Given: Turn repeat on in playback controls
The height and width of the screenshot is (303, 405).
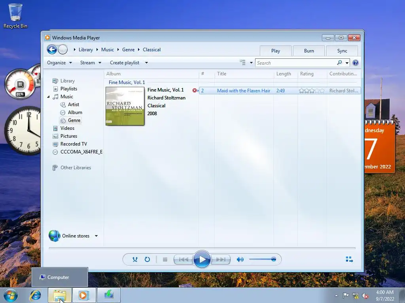Looking at the screenshot, I should [147, 259].
